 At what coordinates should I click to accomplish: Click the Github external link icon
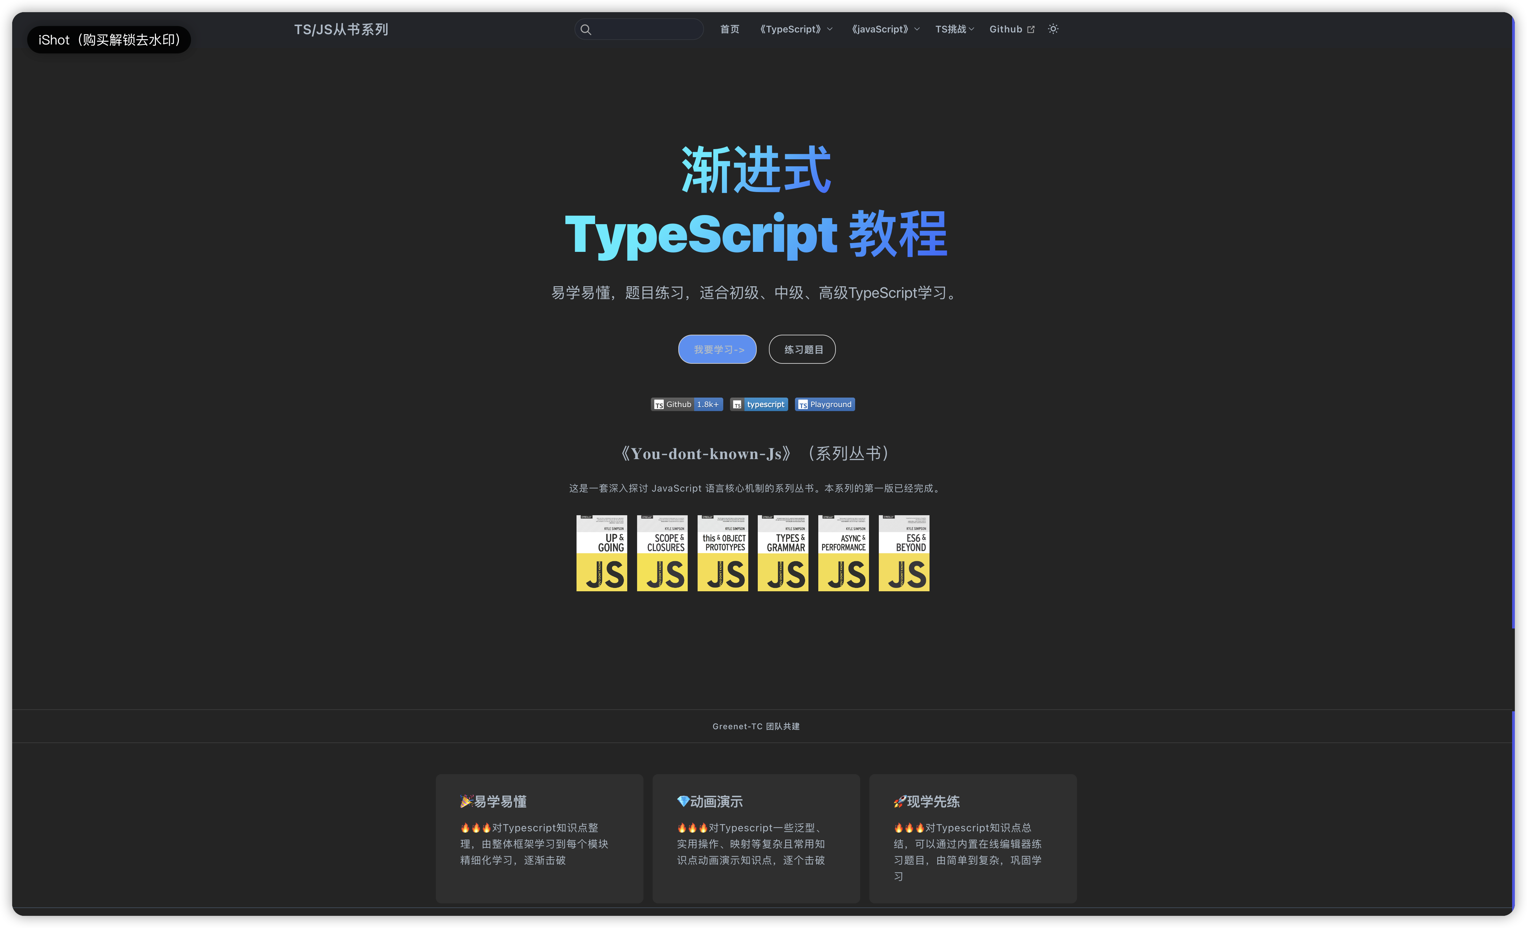point(1031,30)
